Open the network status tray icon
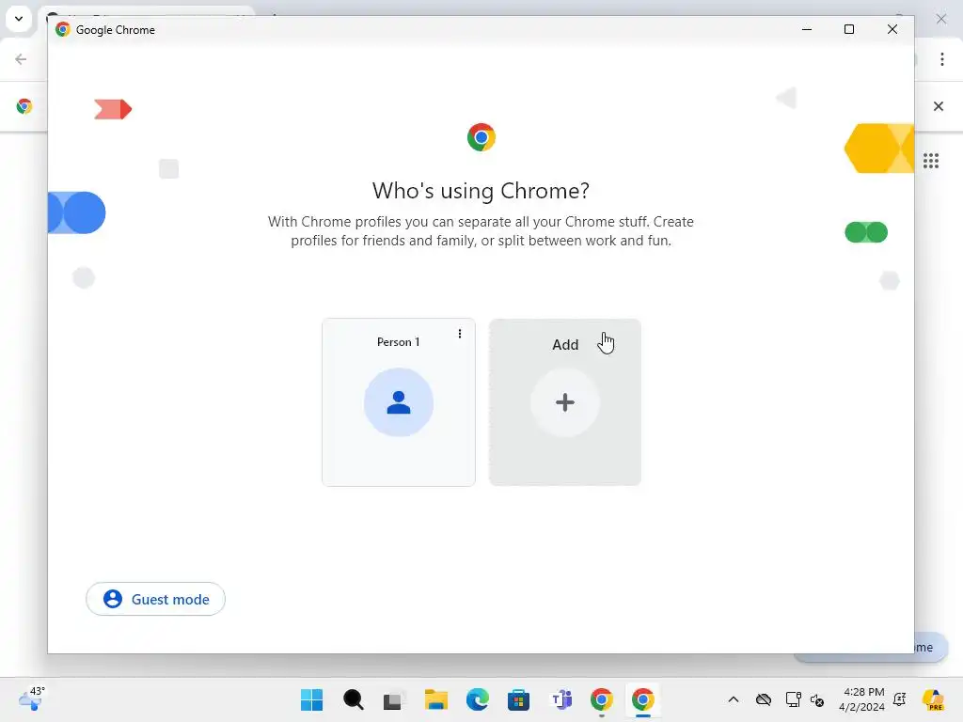 [x=793, y=699]
